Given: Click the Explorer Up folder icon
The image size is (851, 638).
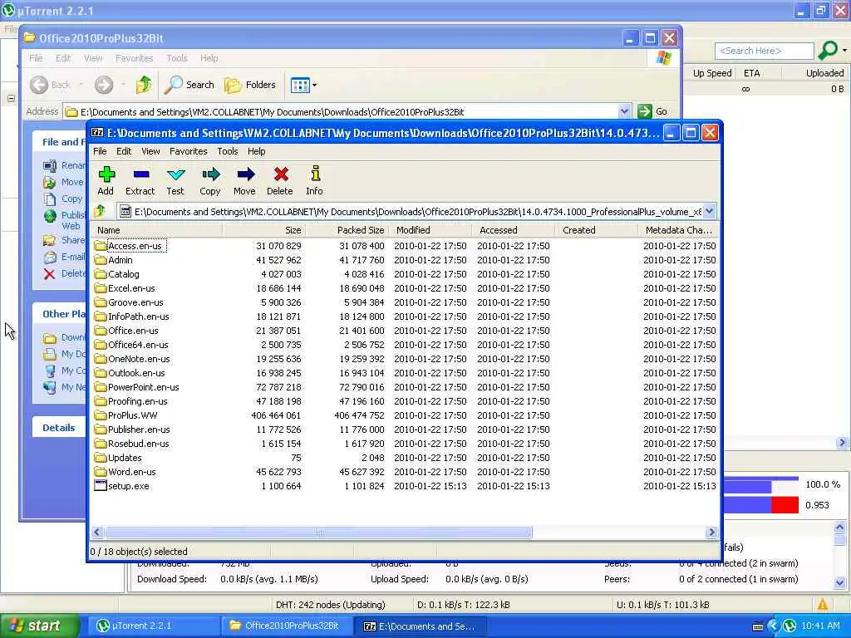Looking at the screenshot, I should pyautogui.click(x=144, y=85).
